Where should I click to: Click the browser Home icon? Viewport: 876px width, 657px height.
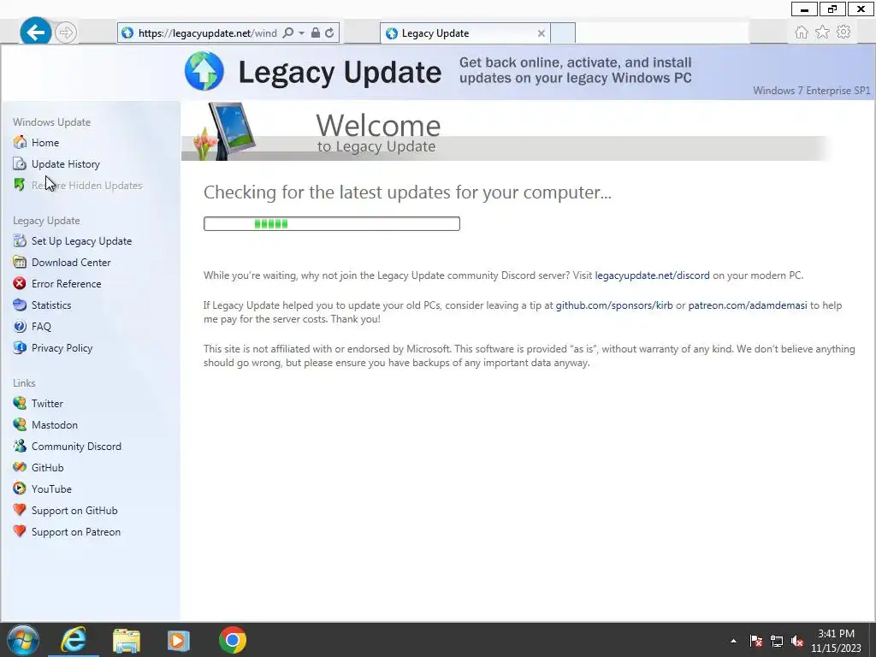[801, 33]
